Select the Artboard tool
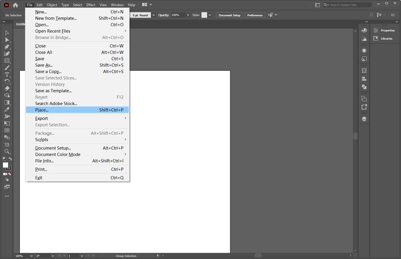This screenshot has width=401, height=259. point(7,144)
